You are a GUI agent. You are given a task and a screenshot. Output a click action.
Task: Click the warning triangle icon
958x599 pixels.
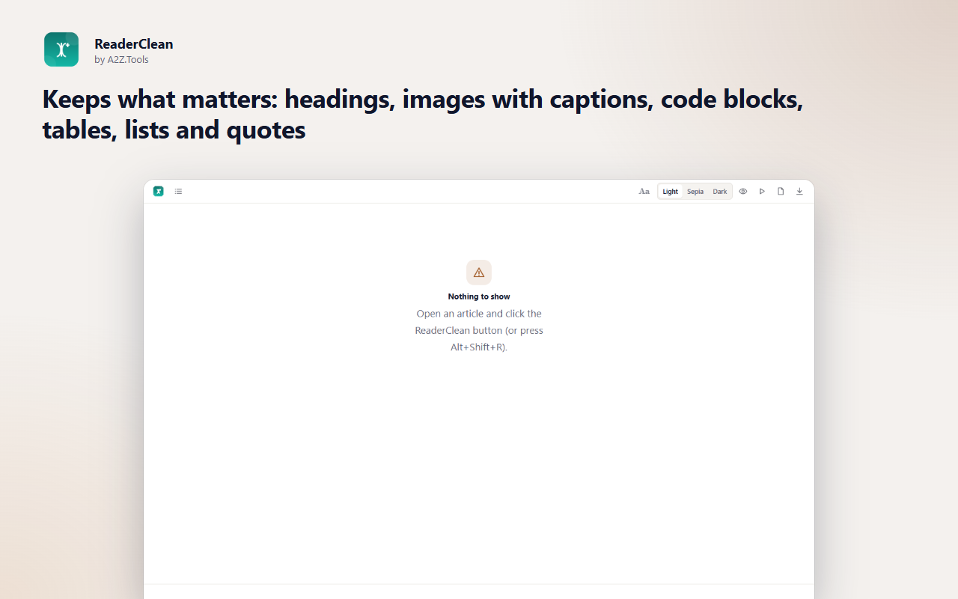(479, 273)
